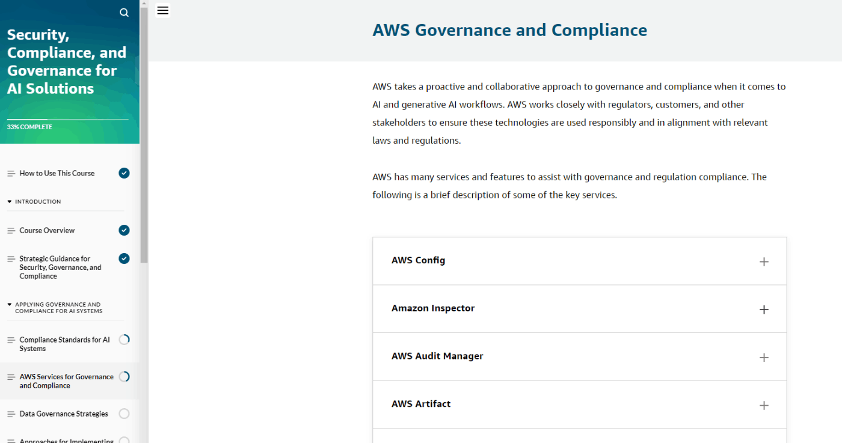Click the AWS Artifact accordion title

click(421, 404)
